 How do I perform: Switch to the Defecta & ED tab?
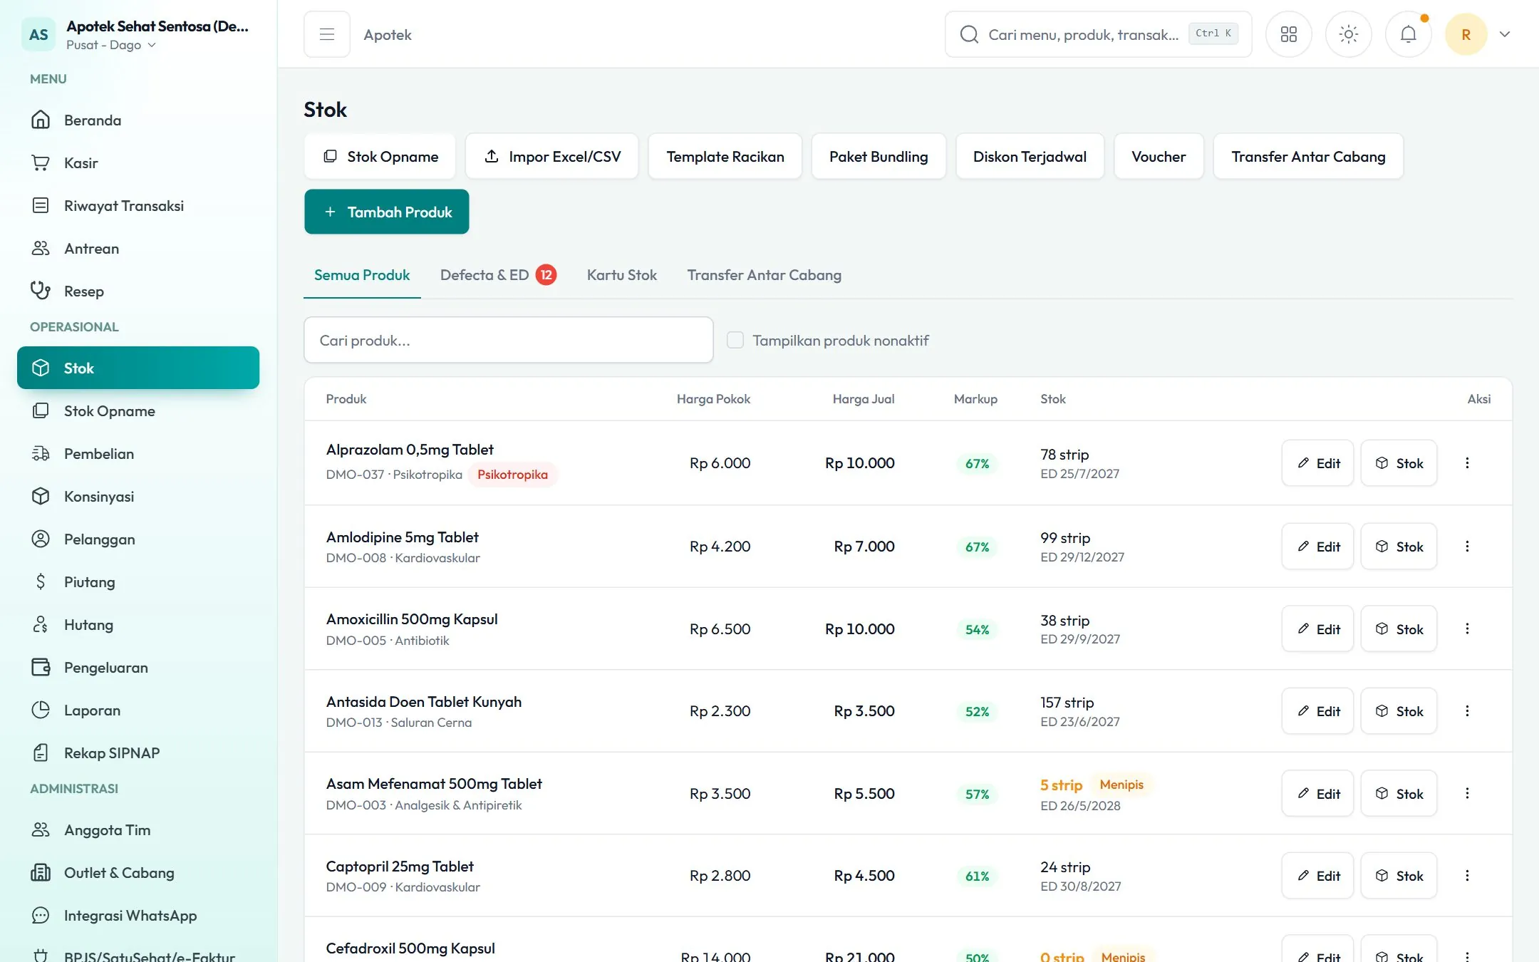pyautogui.click(x=498, y=275)
